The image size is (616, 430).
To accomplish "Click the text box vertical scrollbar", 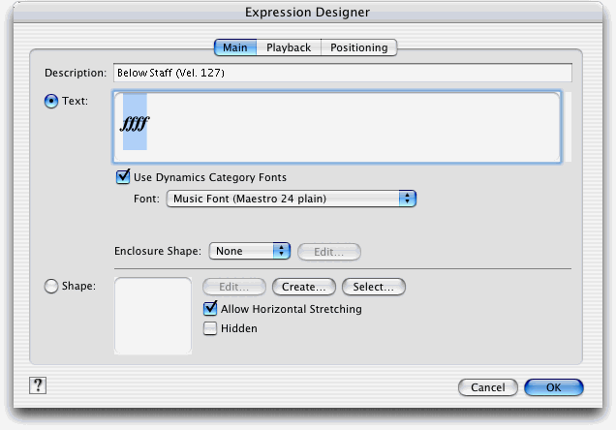I will (568, 127).
